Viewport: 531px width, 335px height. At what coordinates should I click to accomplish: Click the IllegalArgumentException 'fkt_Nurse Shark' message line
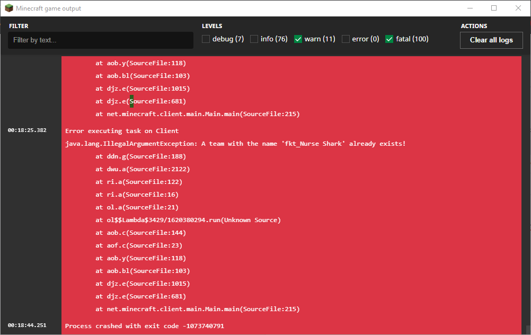(x=235, y=144)
